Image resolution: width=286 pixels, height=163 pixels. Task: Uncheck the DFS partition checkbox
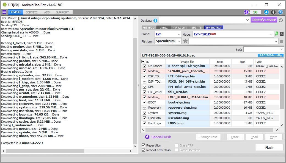(x=144, y=87)
